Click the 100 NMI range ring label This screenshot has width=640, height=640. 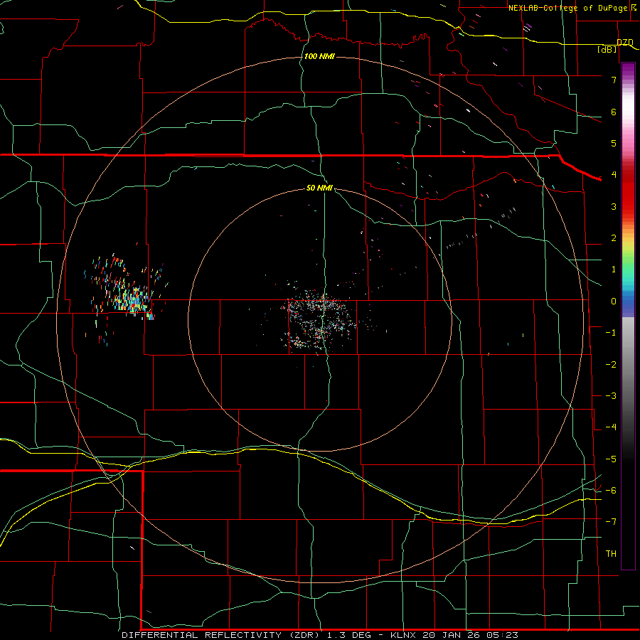pyautogui.click(x=319, y=56)
